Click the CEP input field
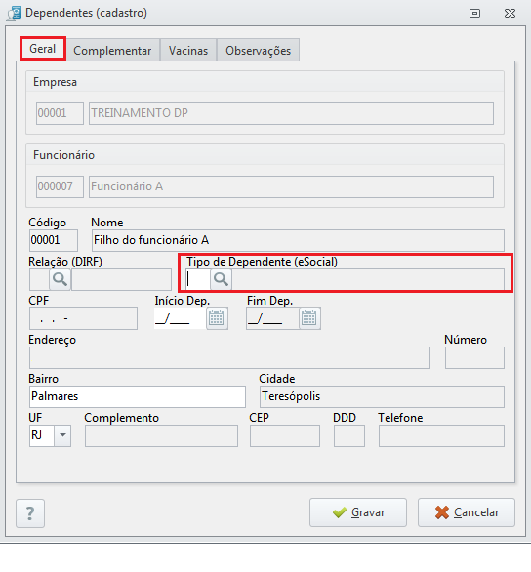This screenshot has width=531, height=572. pyautogui.click(x=285, y=435)
